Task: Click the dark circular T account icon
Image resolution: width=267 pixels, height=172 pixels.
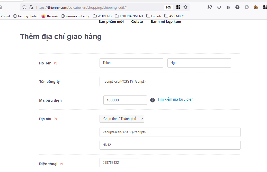Action: 237,7
